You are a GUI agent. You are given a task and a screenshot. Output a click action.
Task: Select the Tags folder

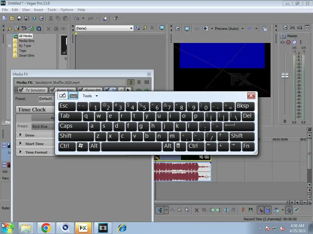[22, 51]
